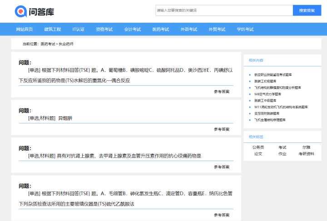Select the 论文 tag

258,154
